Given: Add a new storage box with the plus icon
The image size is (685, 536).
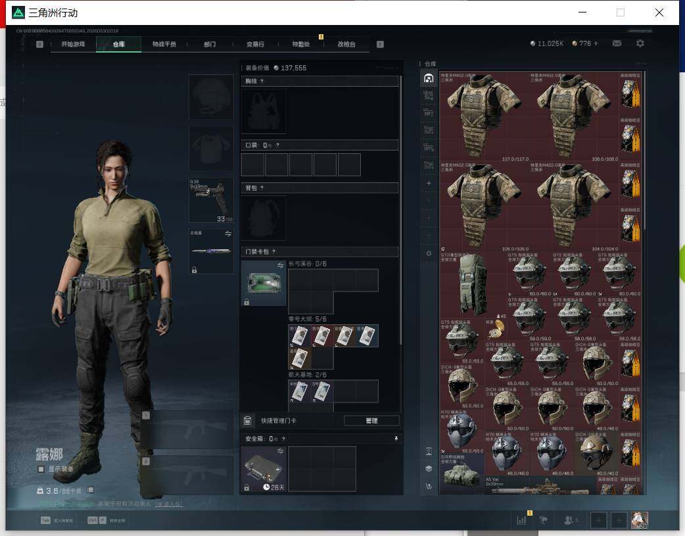Looking at the screenshot, I should point(429,183).
